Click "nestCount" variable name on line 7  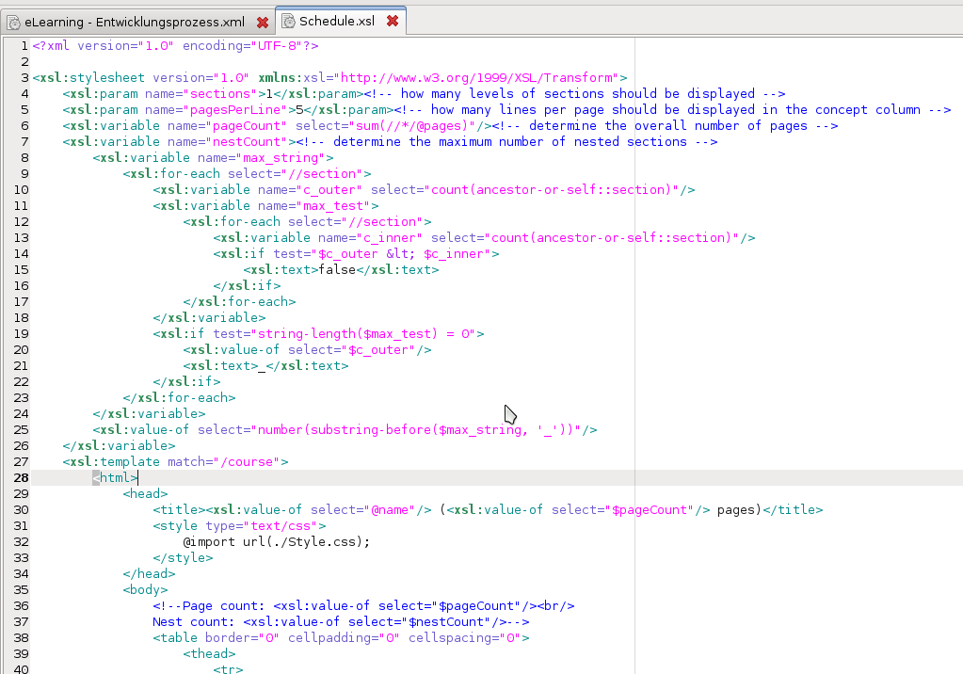pos(250,142)
